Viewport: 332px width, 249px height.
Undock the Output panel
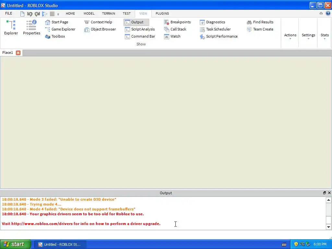(324, 193)
